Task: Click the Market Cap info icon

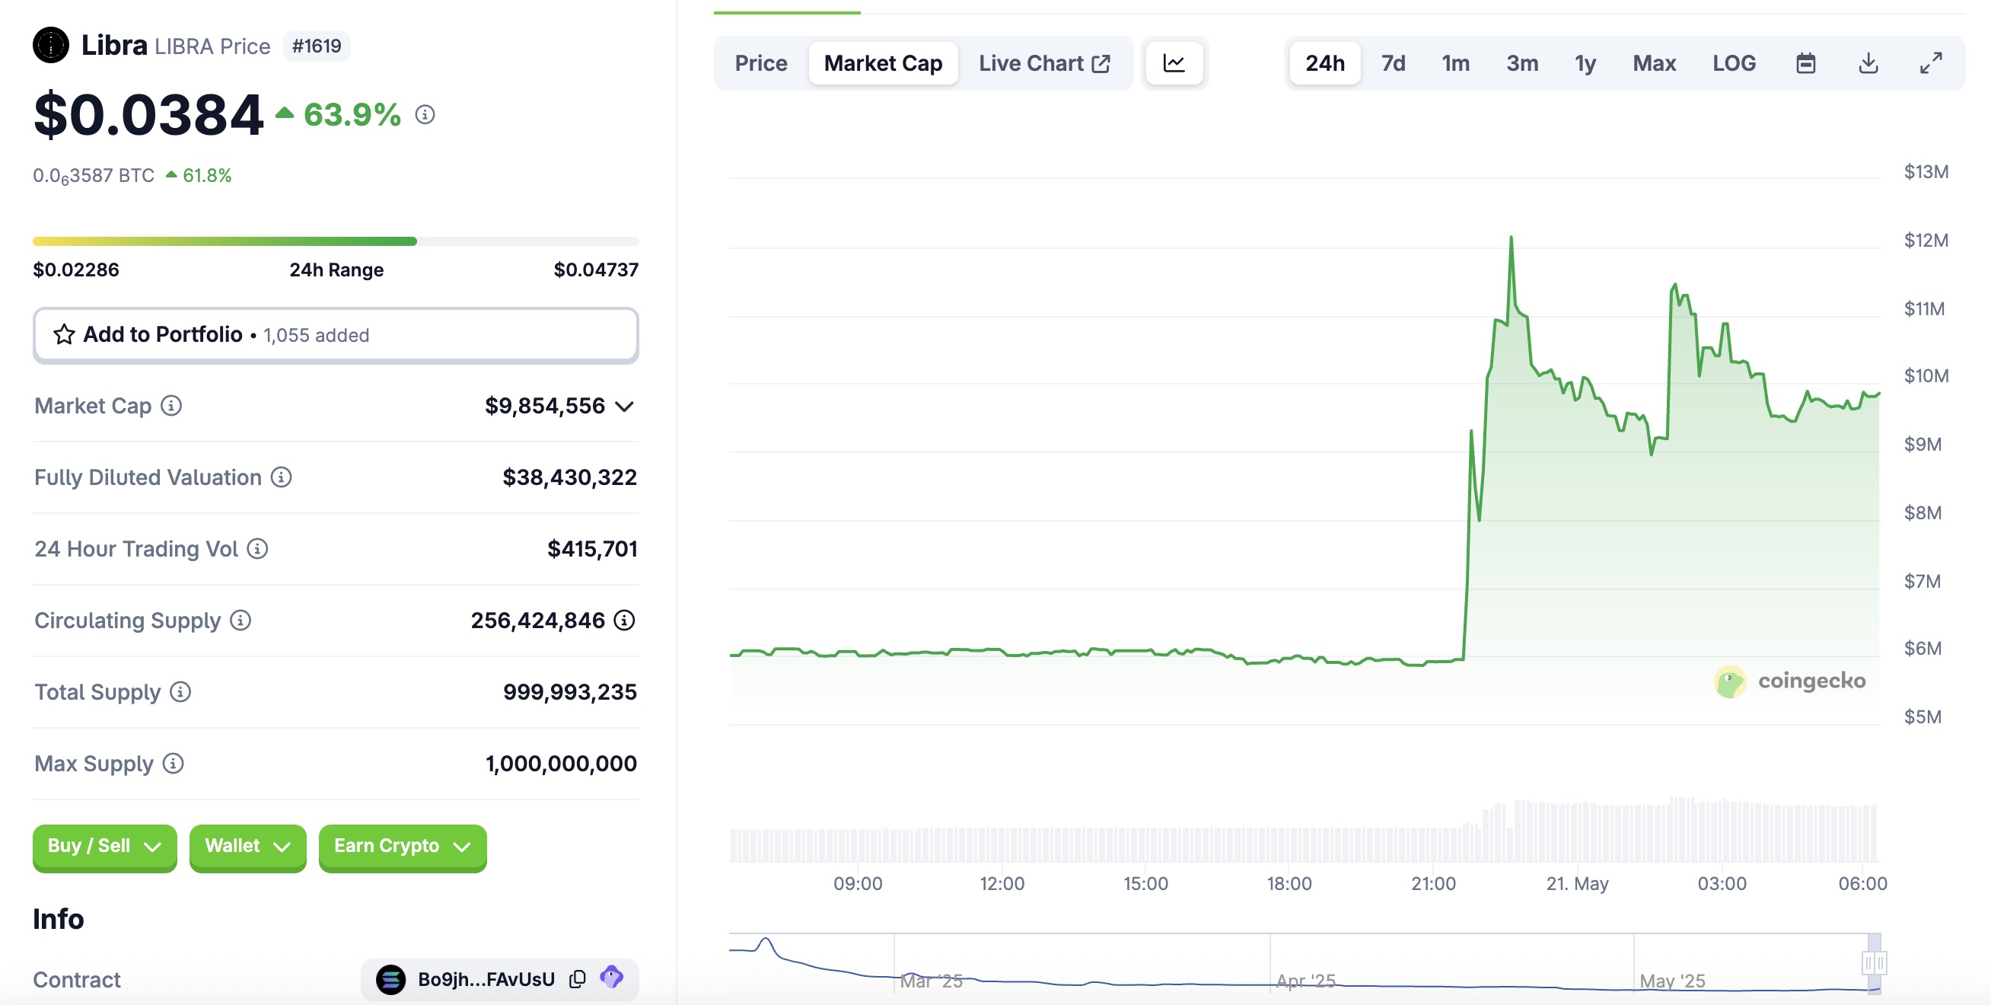Action: pyautogui.click(x=170, y=406)
